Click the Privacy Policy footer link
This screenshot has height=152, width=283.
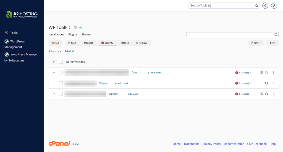(211, 144)
